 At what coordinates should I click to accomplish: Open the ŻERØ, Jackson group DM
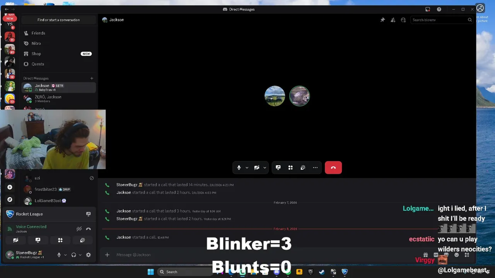58,99
